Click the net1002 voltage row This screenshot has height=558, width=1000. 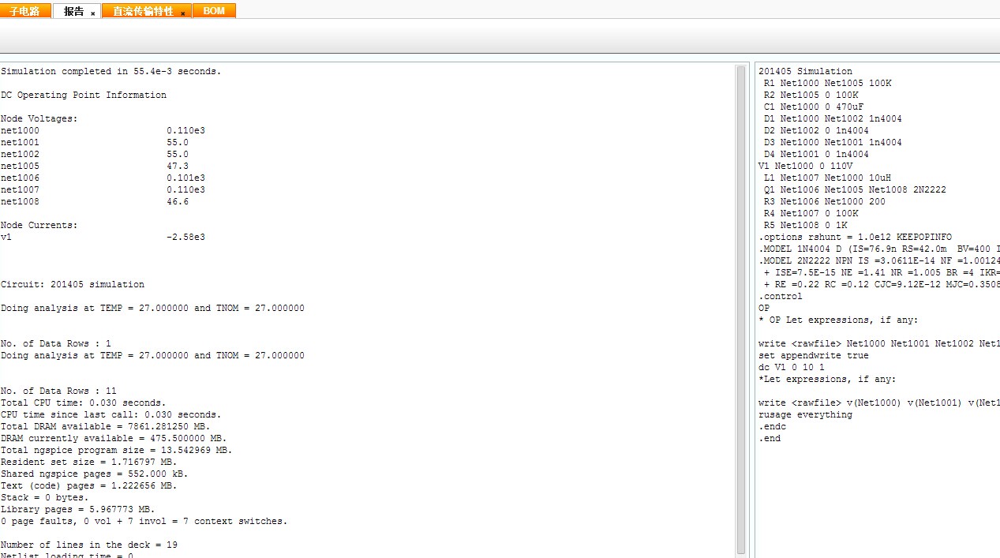pyautogui.click(x=95, y=154)
